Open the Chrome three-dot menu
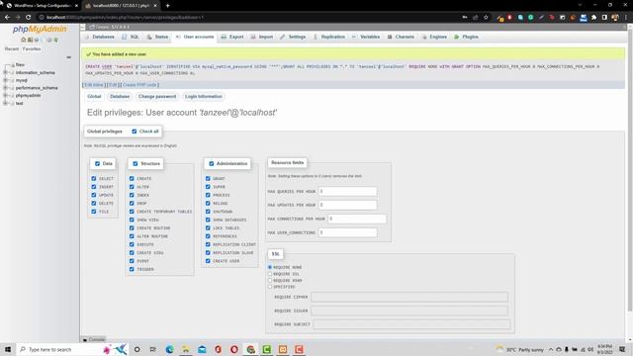Viewport: 633px width, 356px height. 626,18
